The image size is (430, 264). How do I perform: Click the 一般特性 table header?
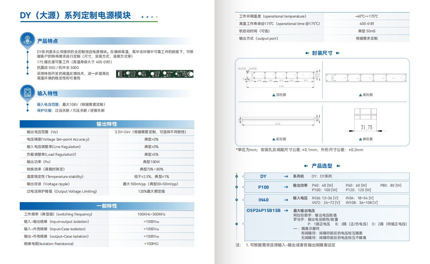click(x=107, y=206)
